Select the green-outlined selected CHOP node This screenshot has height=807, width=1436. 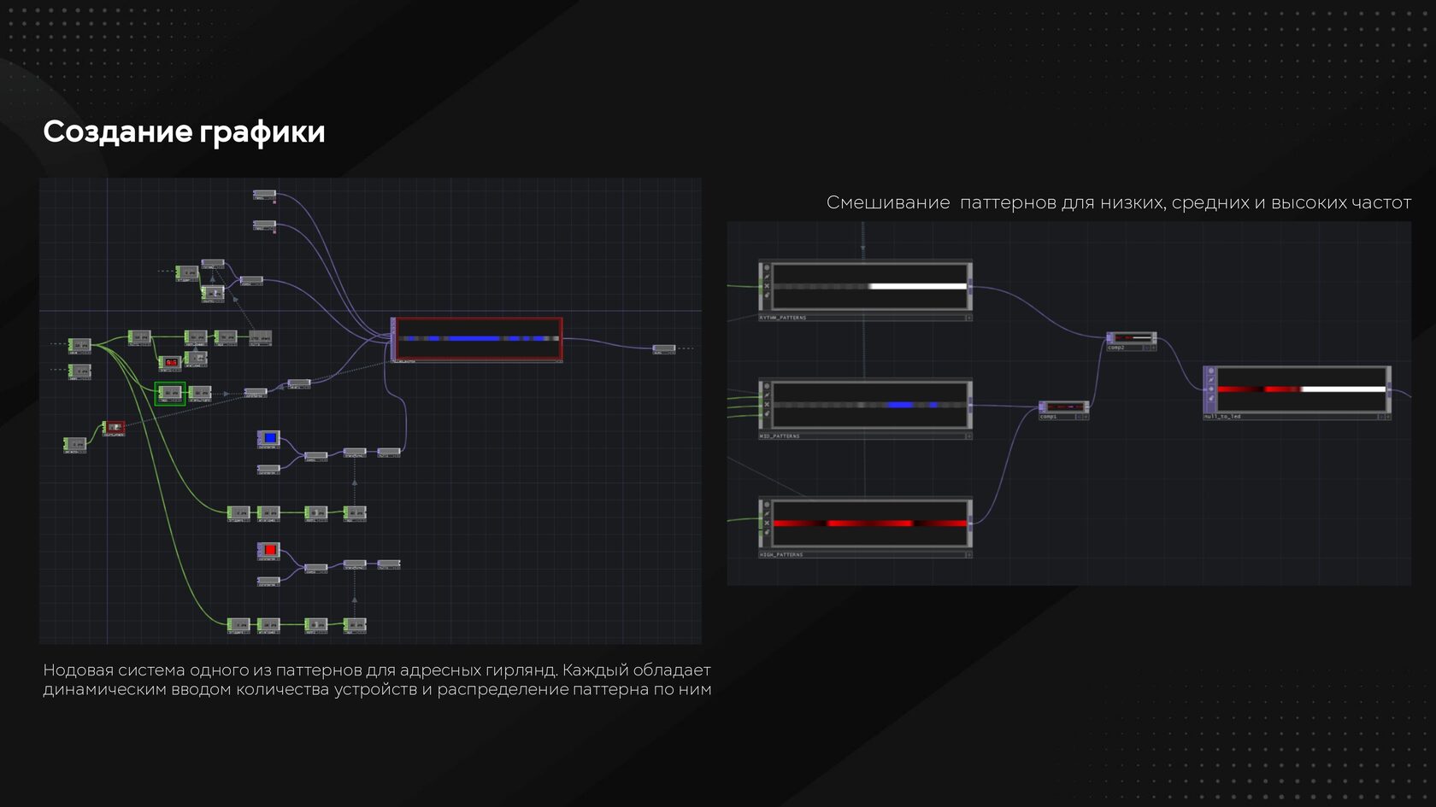(x=170, y=393)
